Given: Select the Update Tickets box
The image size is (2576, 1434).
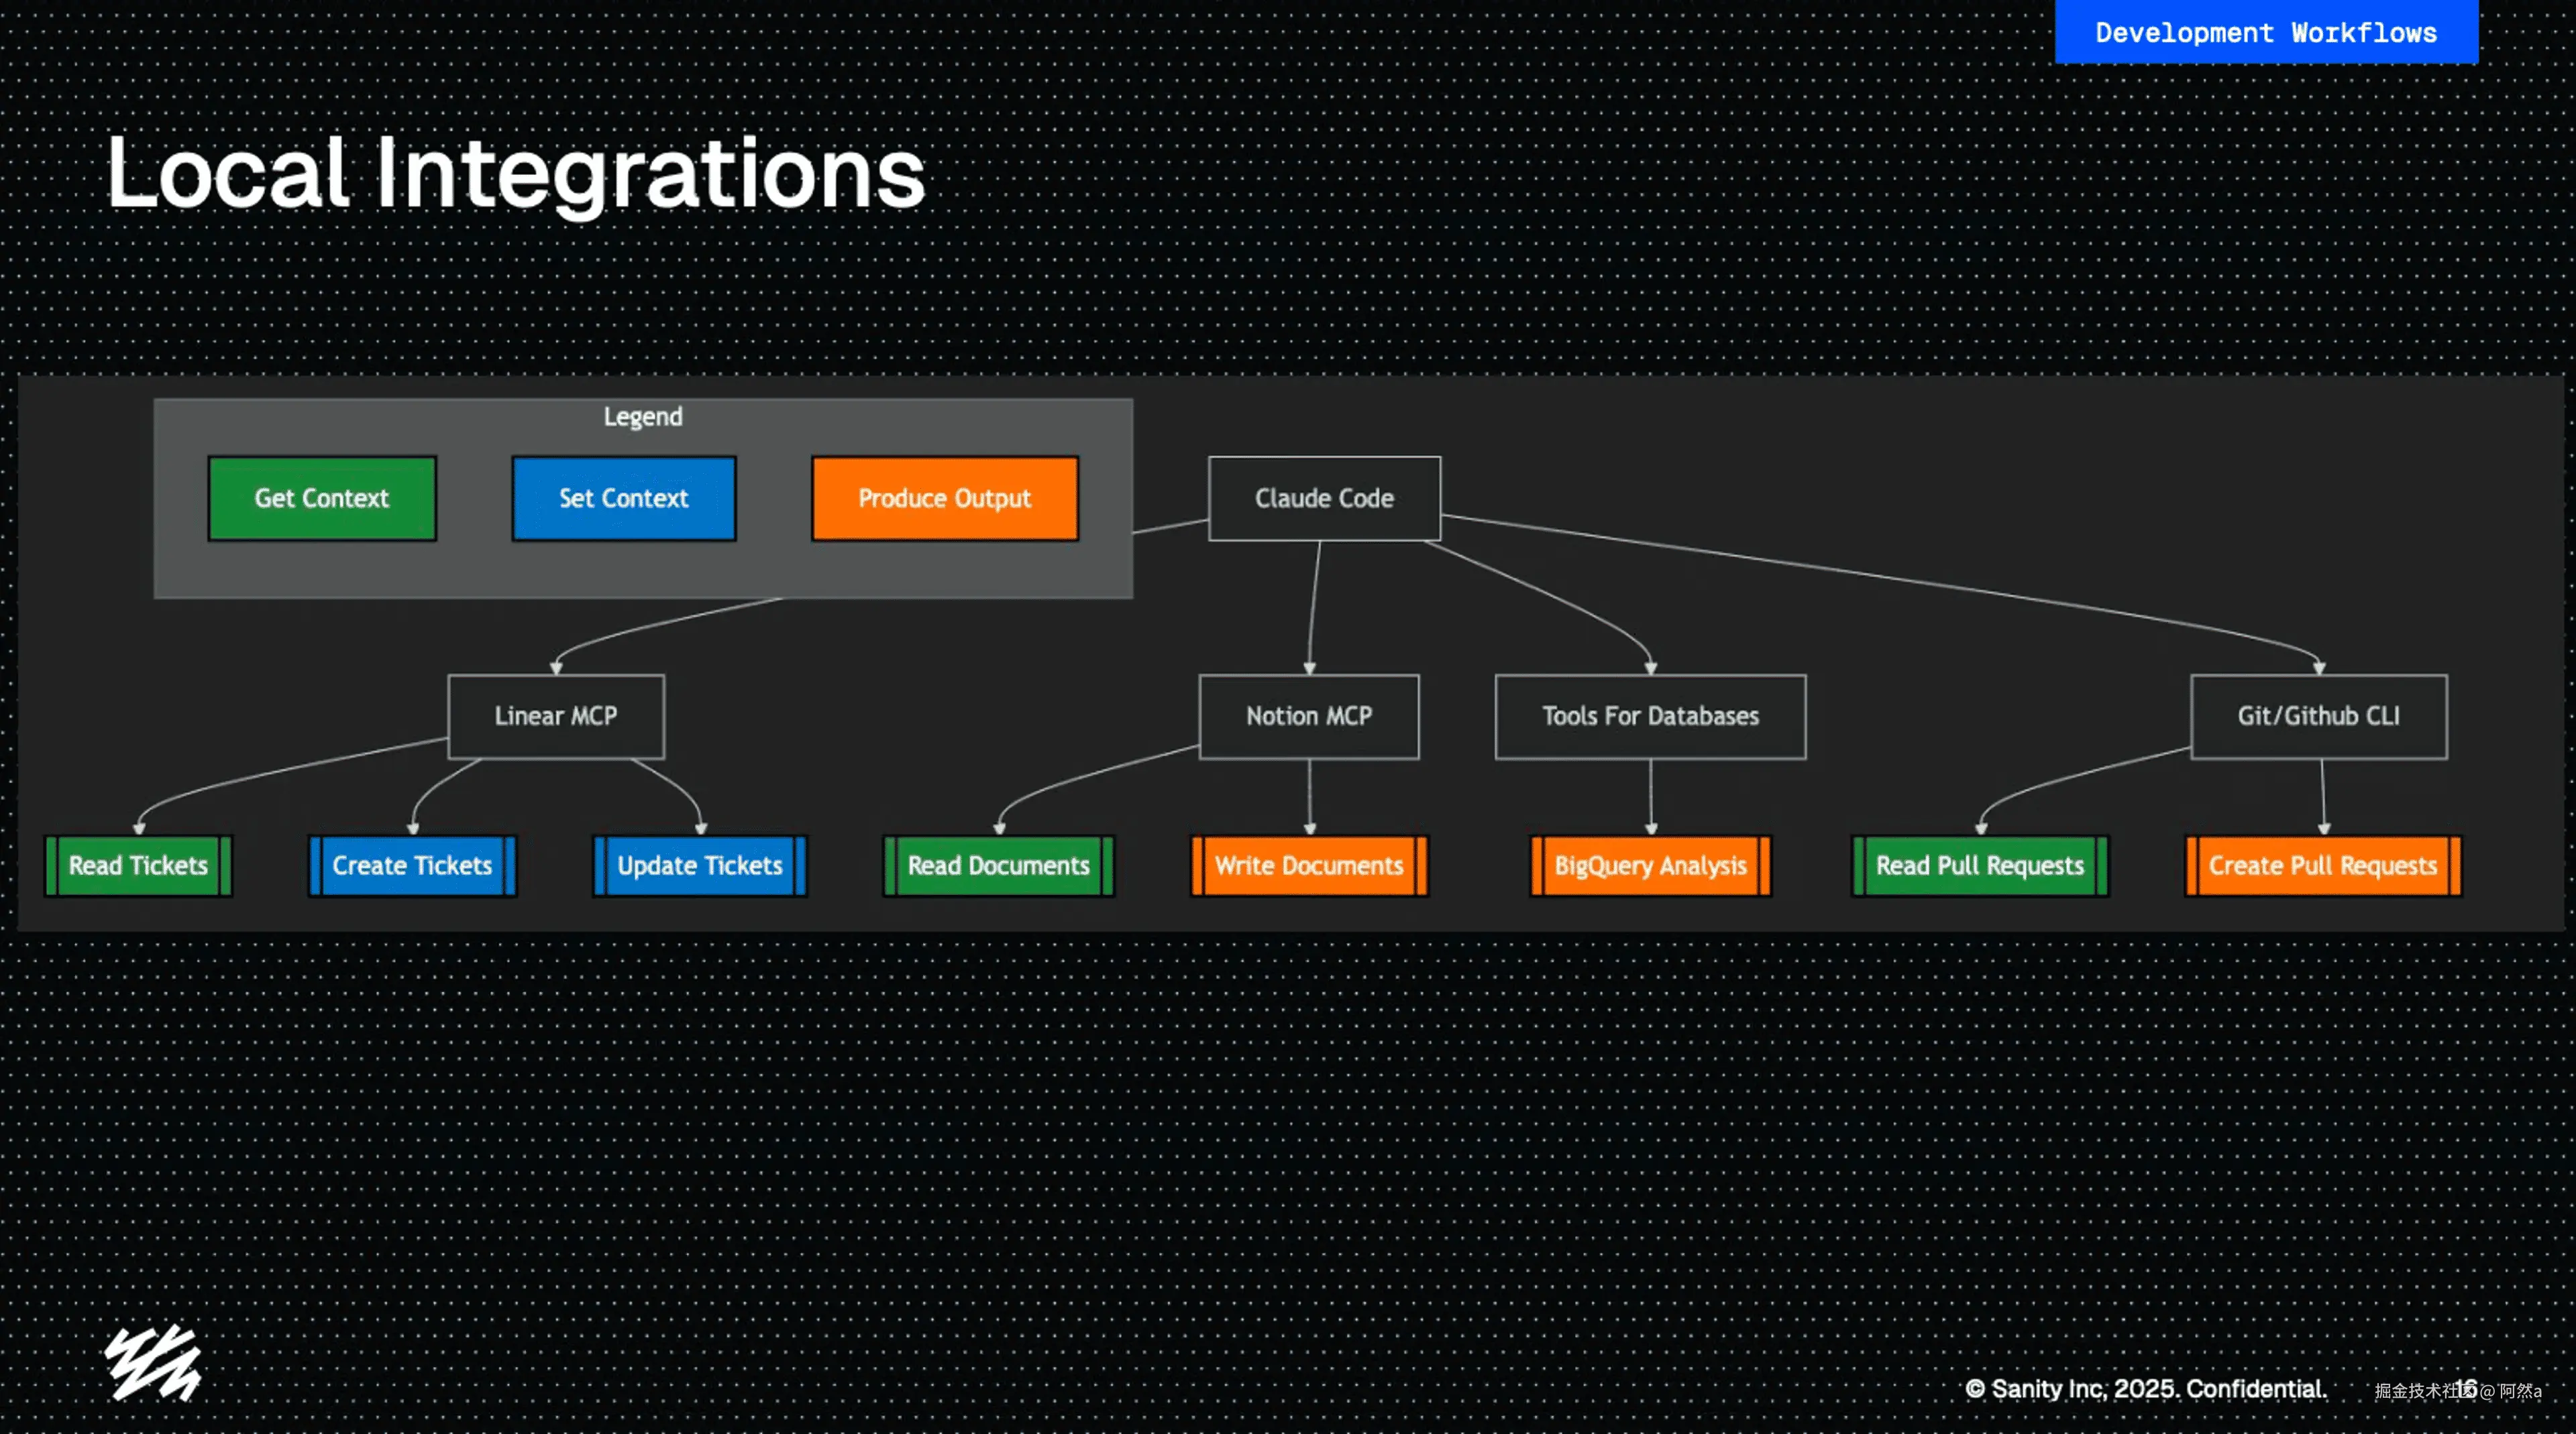Looking at the screenshot, I should pos(699,865).
